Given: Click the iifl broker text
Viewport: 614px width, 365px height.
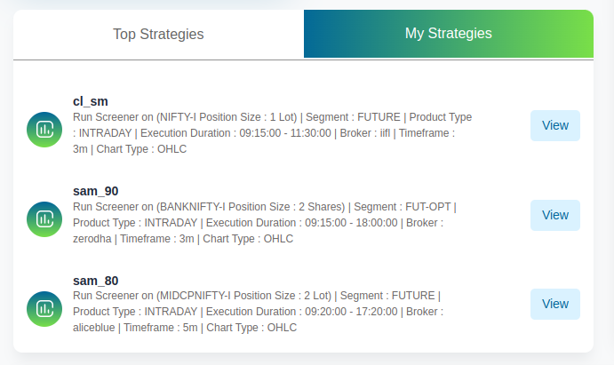Looking at the screenshot, I should 385,133.
